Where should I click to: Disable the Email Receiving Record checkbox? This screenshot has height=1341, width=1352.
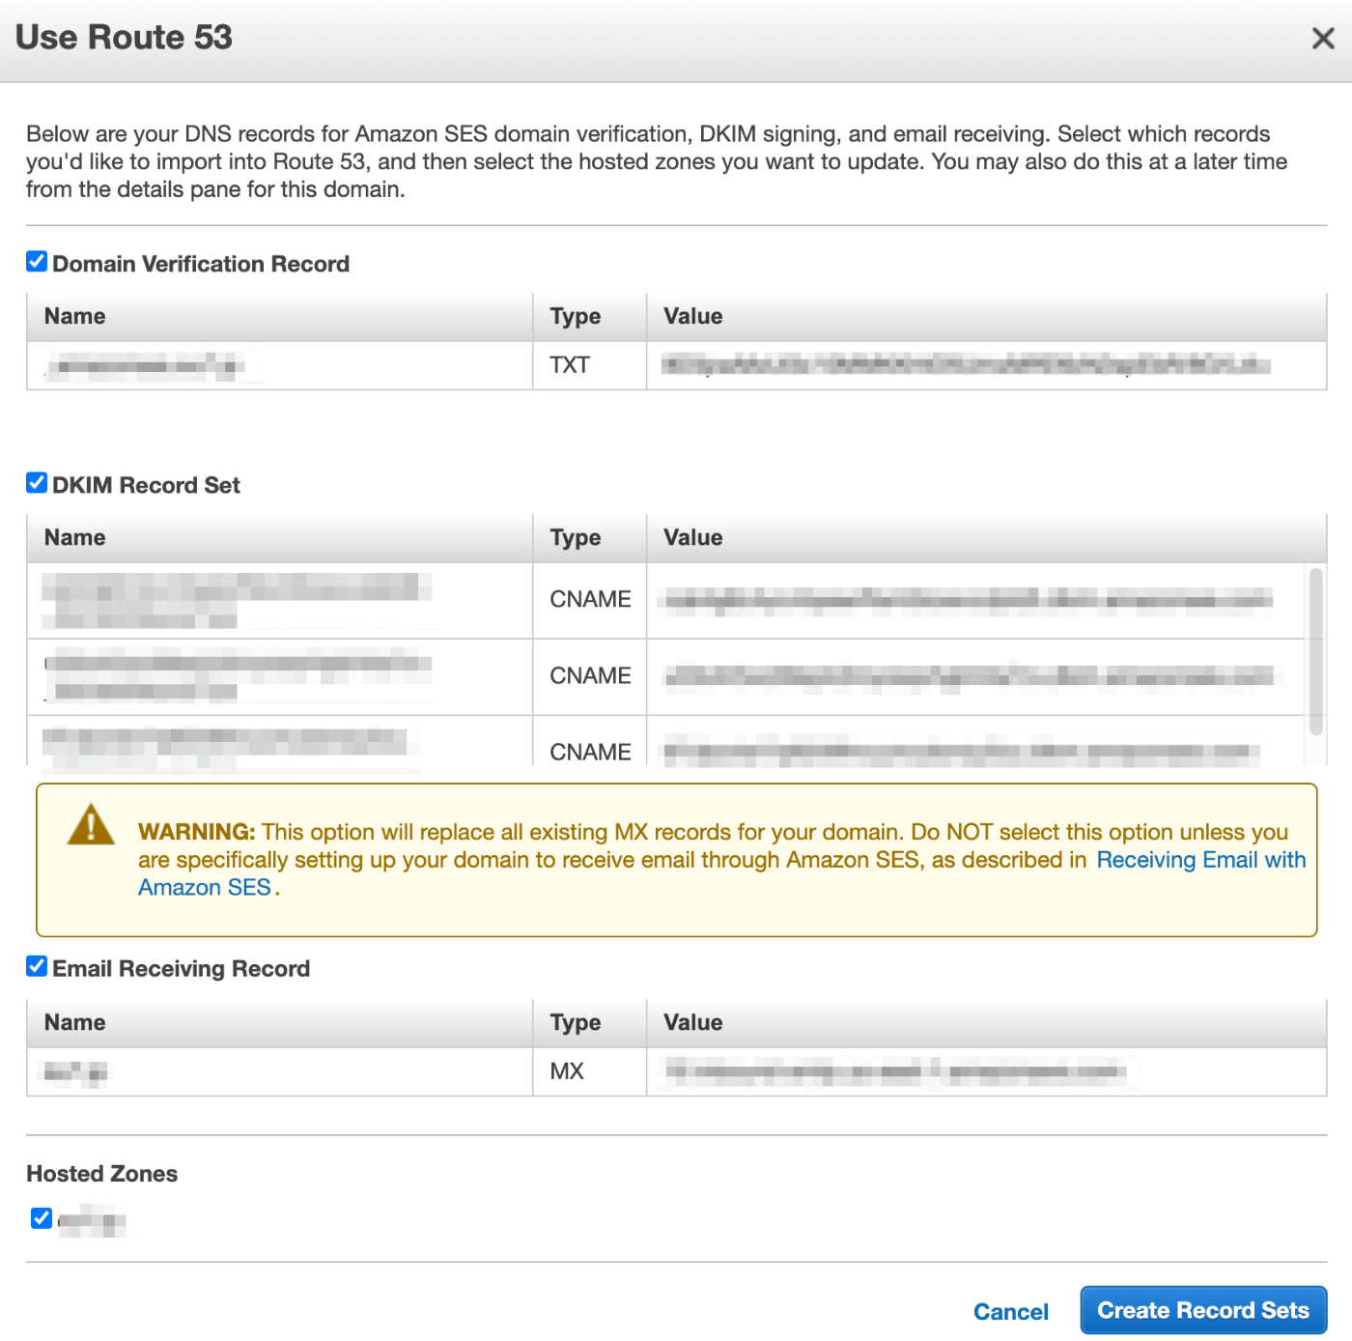pyautogui.click(x=37, y=966)
